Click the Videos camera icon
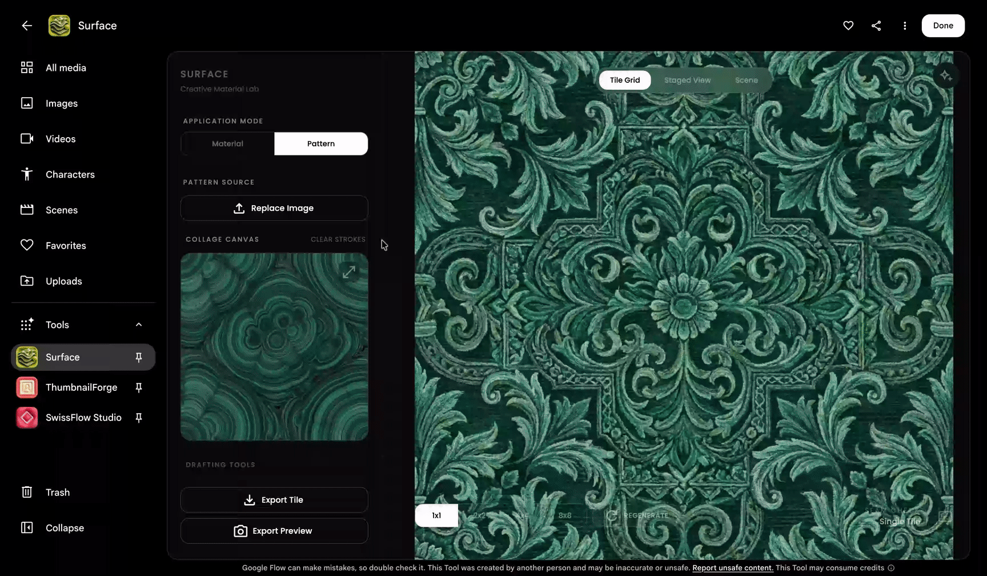Screen dimensions: 987x576 pyautogui.click(x=27, y=139)
